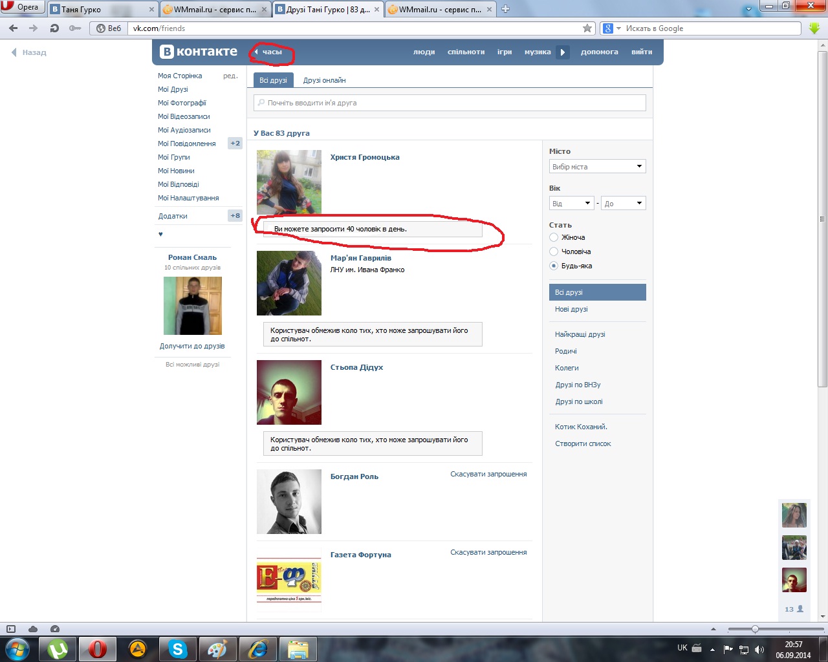Click the vk.com/friends address bar
The image size is (828, 662).
click(x=355, y=28)
